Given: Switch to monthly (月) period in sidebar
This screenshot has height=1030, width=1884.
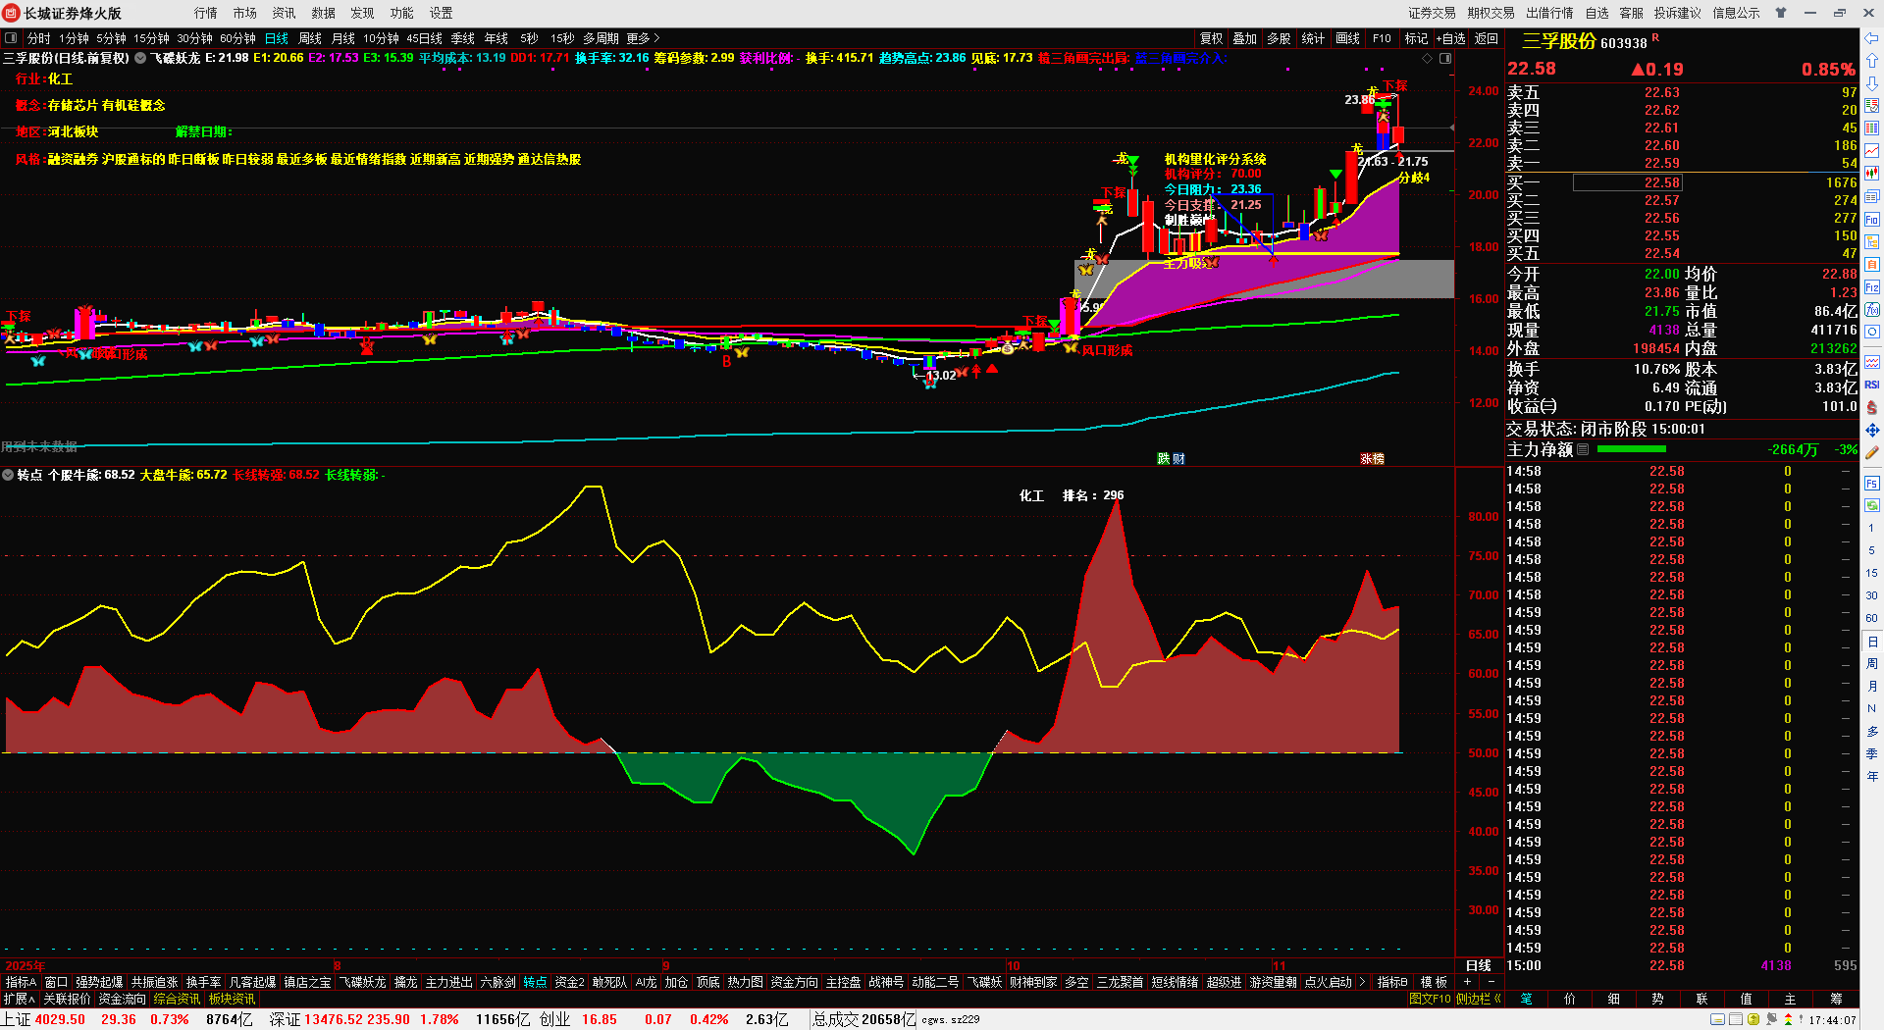Looking at the screenshot, I should pos(1871,687).
